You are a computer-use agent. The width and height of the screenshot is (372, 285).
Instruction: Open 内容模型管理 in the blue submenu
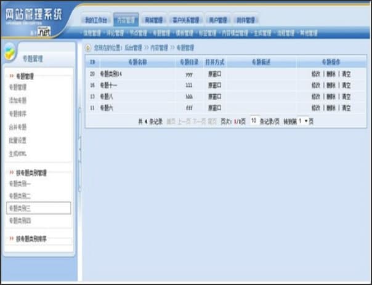point(235,33)
